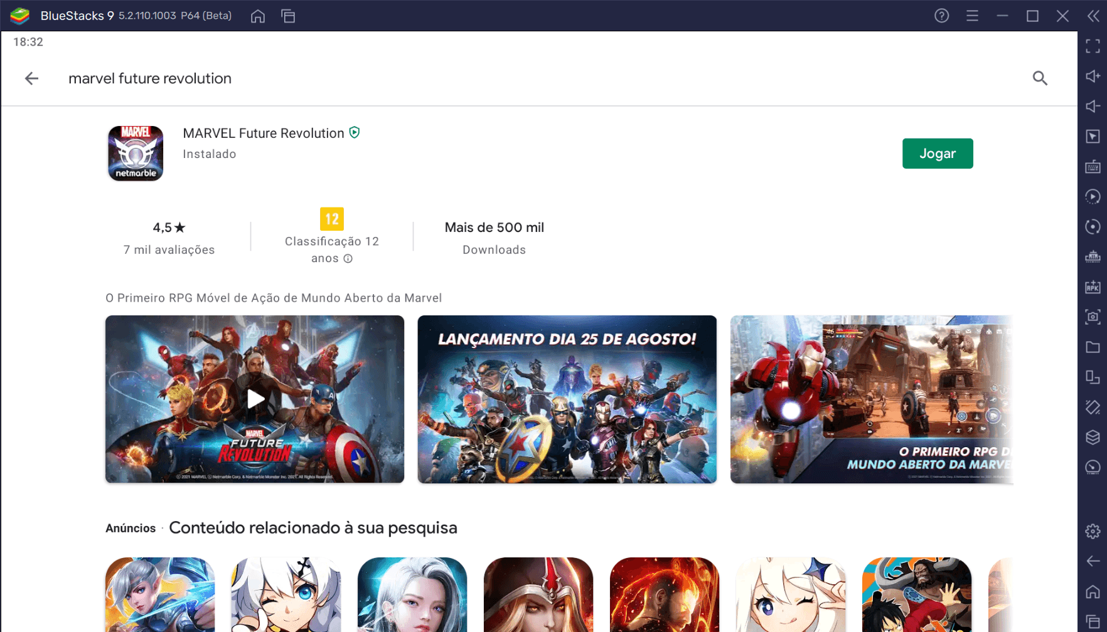Click the Anúncios label
1107x632 pixels.
pyautogui.click(x=131, y=529)
